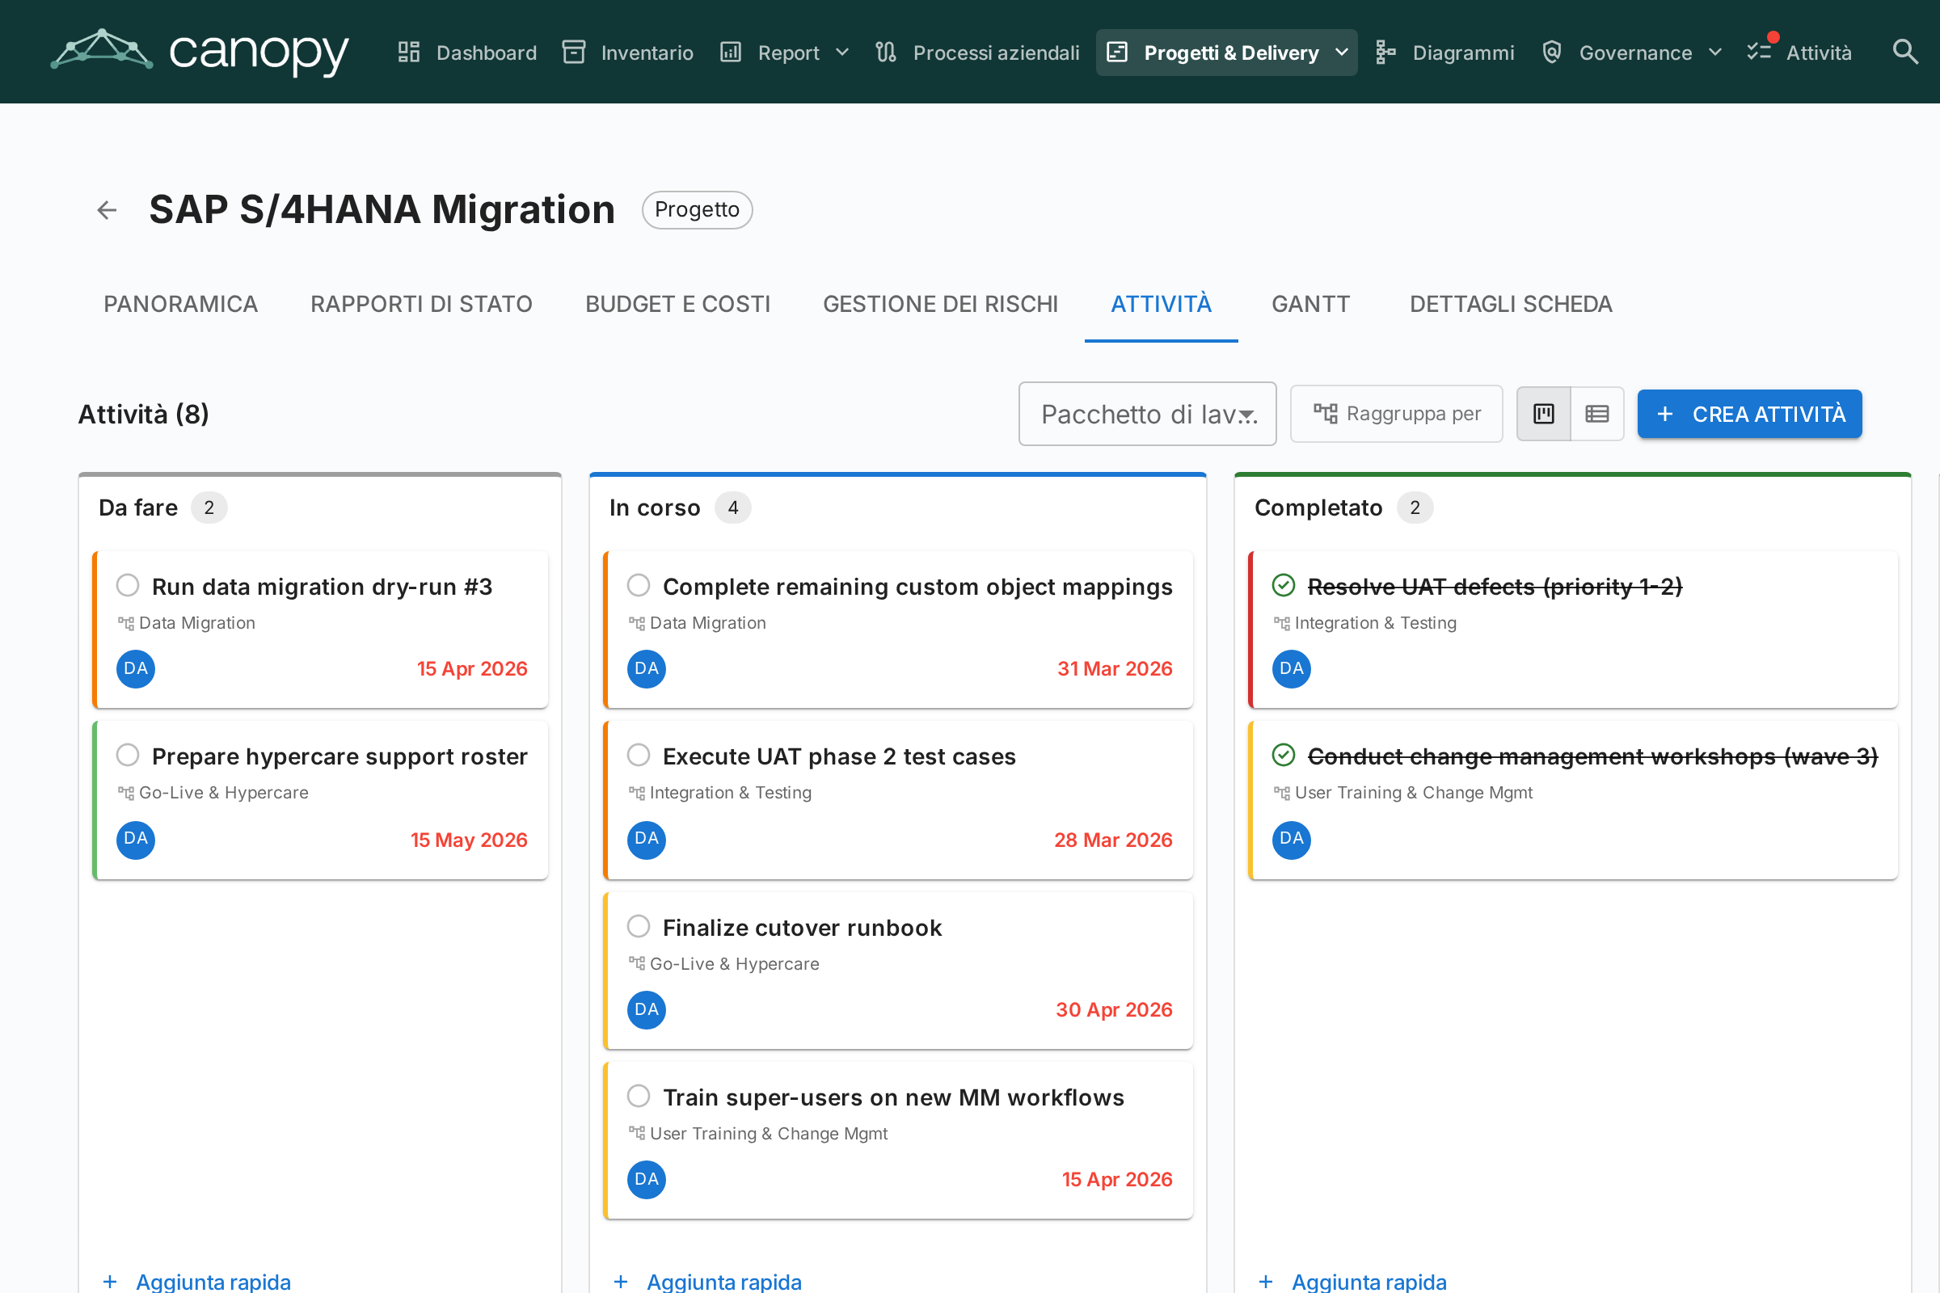Open Inventario from the top navigation
This screenshot has height=1293, width=1940.
coord(628,52)
